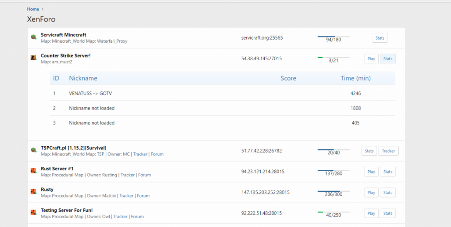The height and width of the screenshot is (227, 451).
Task: Open Tracker link under Rusty server
Action: 126,196
